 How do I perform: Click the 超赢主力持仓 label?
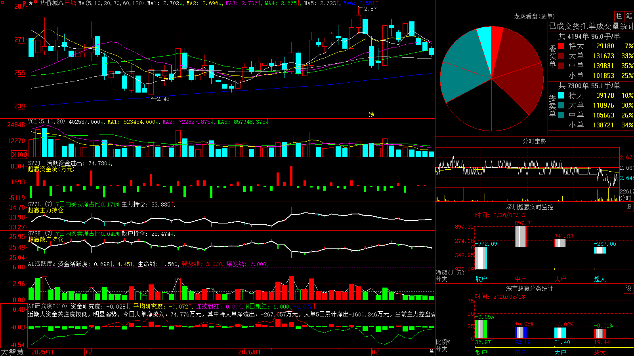coord(46,210)
